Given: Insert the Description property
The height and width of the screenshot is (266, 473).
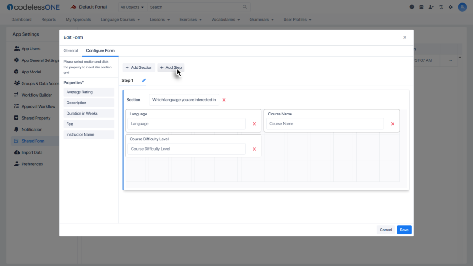Looking at the screenshot, I should point(89,103).
